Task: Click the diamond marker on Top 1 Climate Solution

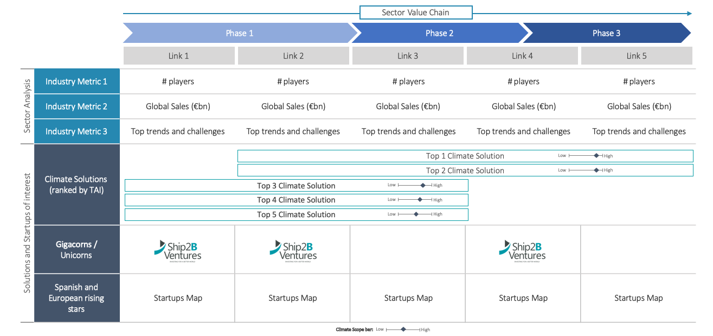Action: tap(596, 156)
